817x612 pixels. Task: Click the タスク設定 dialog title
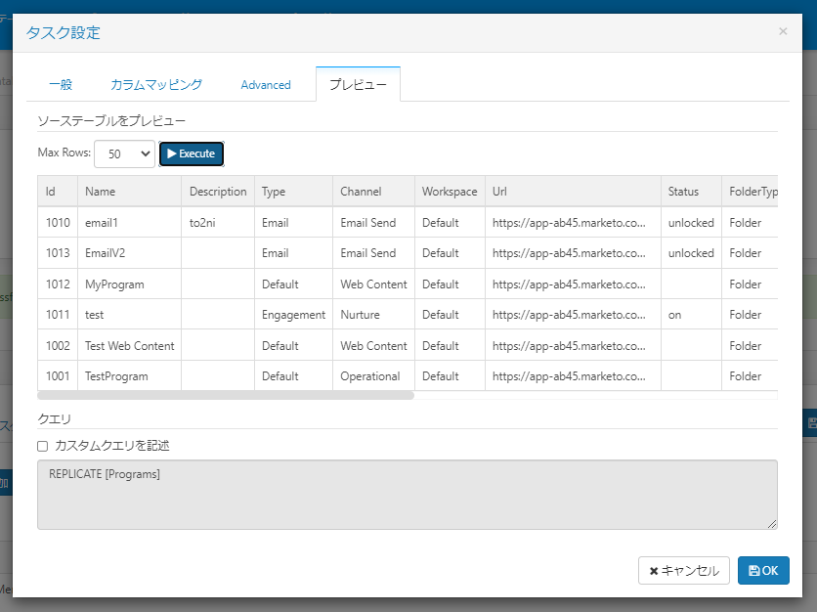pyautogui.click(x=64, y=33)
